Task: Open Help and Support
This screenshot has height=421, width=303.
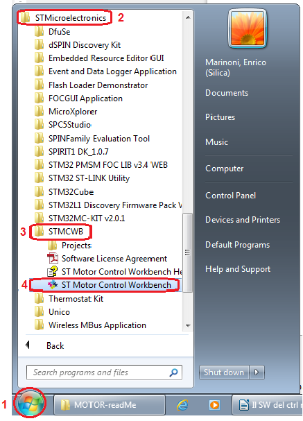Action: [x=238, y=269]
